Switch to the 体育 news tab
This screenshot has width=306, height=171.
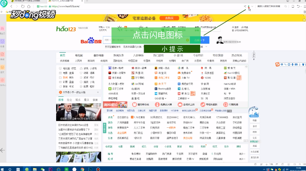coord(95,100)
